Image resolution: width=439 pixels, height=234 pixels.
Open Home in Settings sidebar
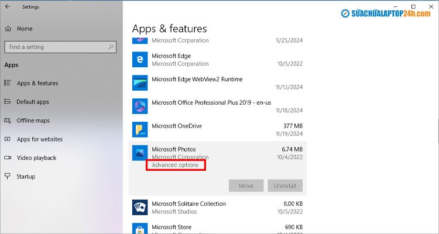click(25, 29)
